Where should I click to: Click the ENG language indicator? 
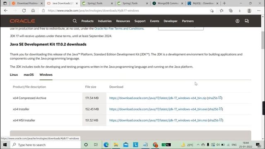point(234,145)
